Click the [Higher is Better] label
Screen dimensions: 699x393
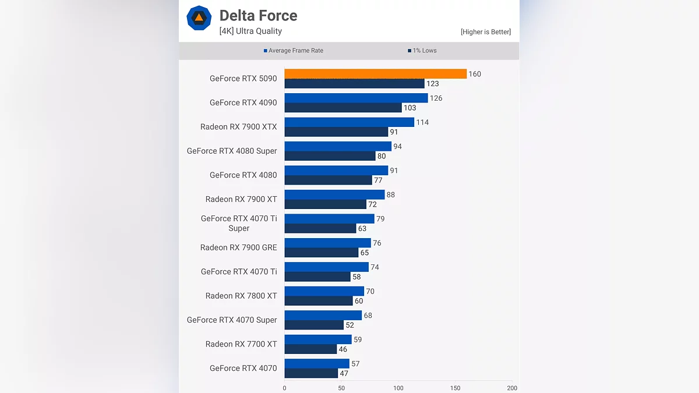485,32
